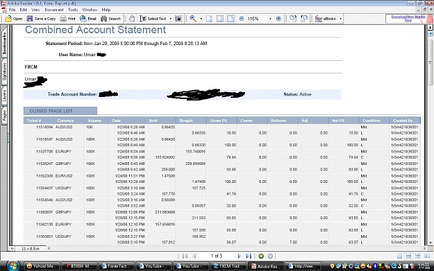Open a PDF with the Open button
Image resolution: width=434 pixels, height=271 pixels.
tap(14, 19)
